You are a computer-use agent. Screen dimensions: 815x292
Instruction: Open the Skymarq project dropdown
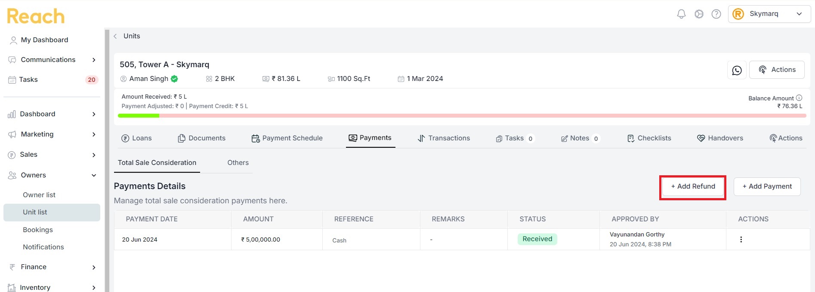point(769,14)
